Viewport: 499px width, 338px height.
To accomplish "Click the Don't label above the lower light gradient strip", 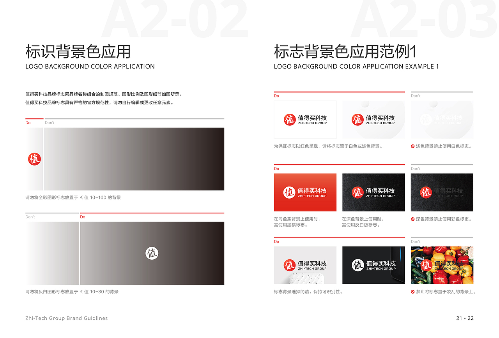I will 30,217.
